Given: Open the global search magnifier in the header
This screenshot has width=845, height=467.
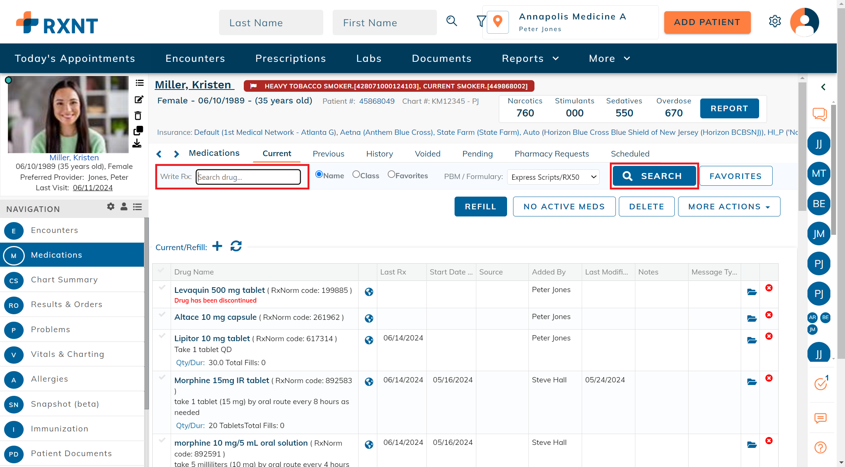Looking at the screenshot, I should tap(451, 21).
